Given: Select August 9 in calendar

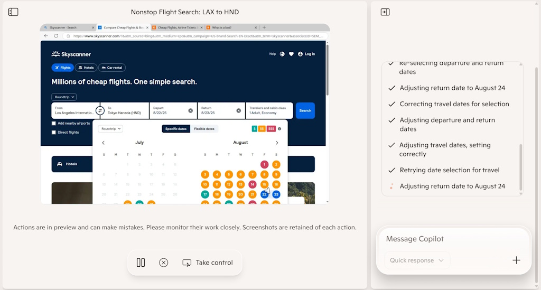Looking at the screenshot, I should coord(276,174).
